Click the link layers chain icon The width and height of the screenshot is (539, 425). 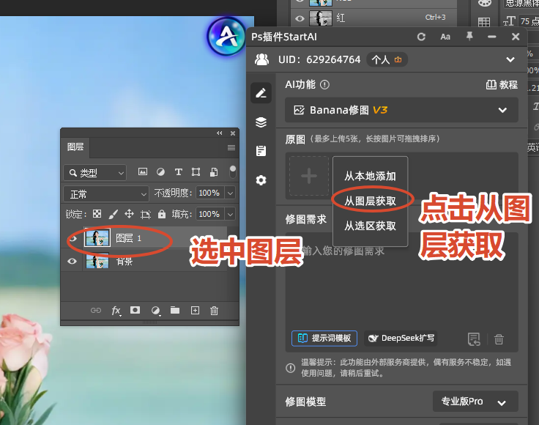(96, 311)
